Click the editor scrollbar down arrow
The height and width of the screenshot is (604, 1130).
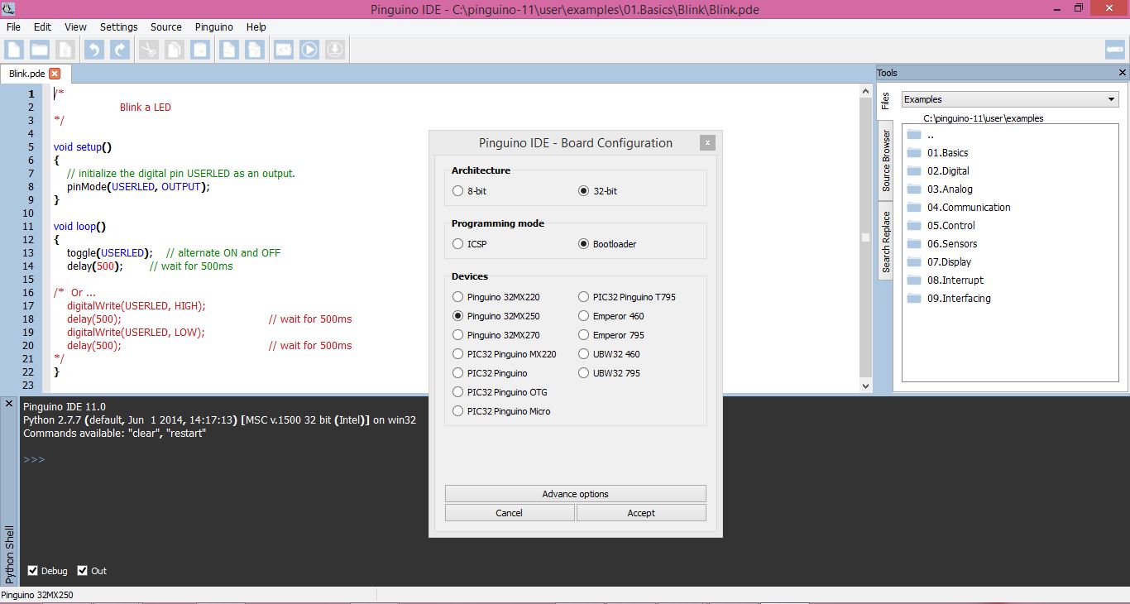(866, 386)
